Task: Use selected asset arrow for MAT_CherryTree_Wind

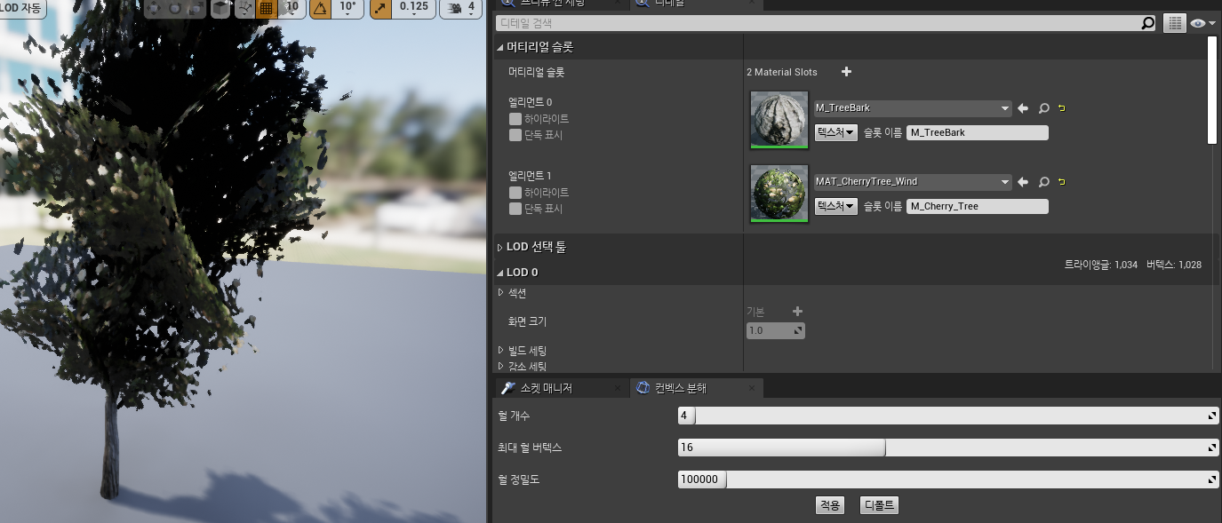Action: [1023, 182]
